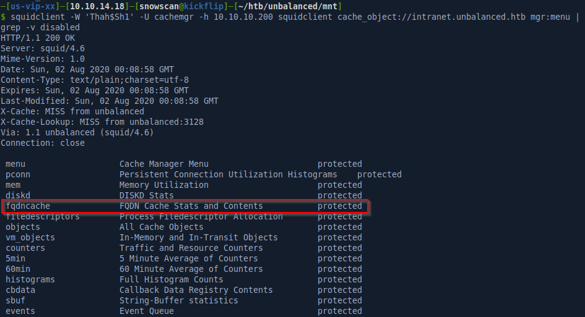Click the cbdata entry
This screenshot has height=317, width=585.
point(20,290)
